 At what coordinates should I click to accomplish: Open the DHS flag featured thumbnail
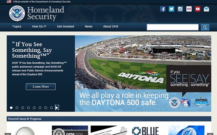point(186,130)
